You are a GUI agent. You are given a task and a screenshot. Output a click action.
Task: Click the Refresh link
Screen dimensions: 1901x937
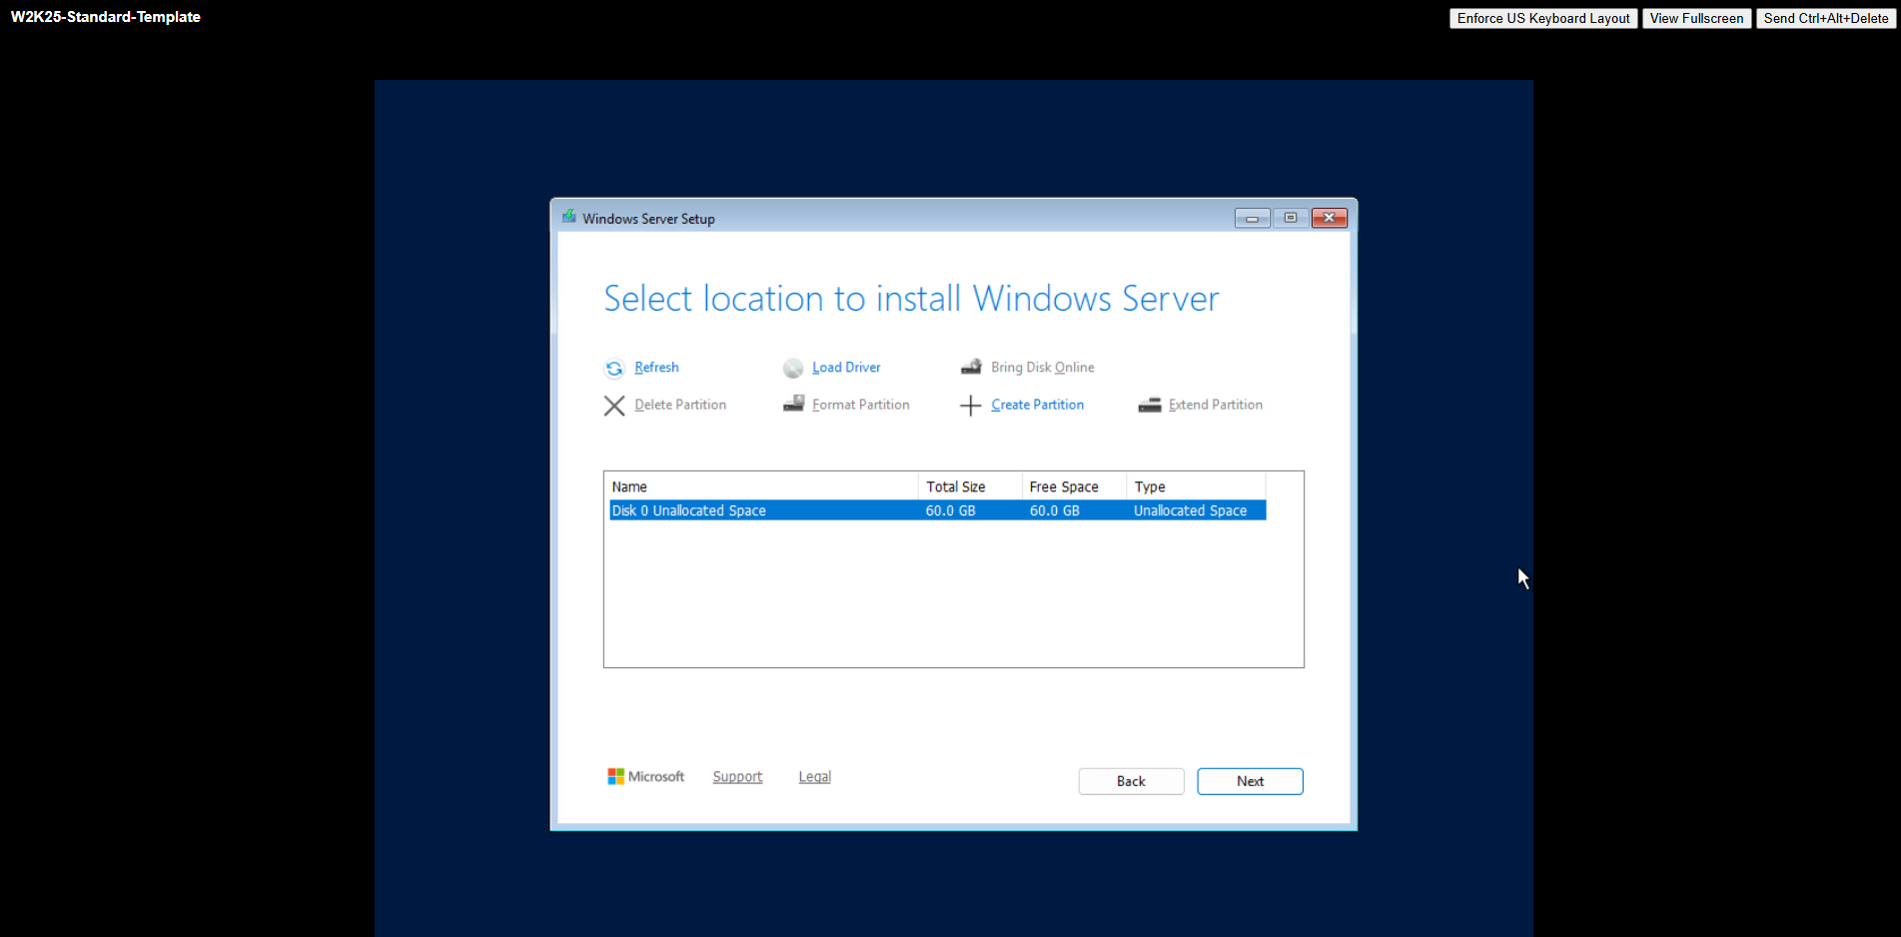click(656, 368)
